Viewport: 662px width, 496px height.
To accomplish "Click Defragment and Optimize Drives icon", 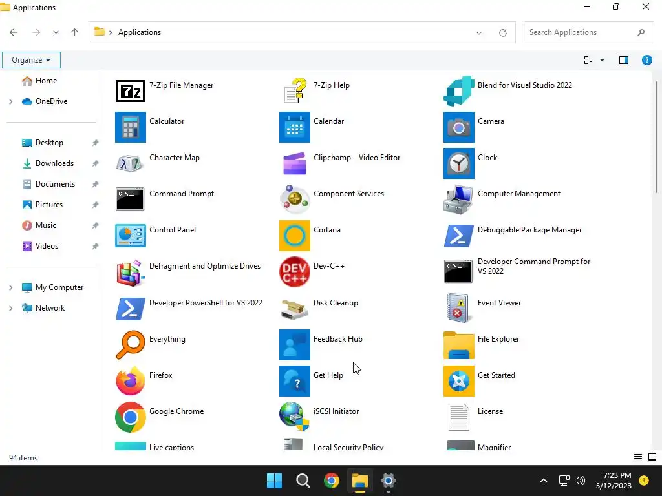I will [130, 272].
